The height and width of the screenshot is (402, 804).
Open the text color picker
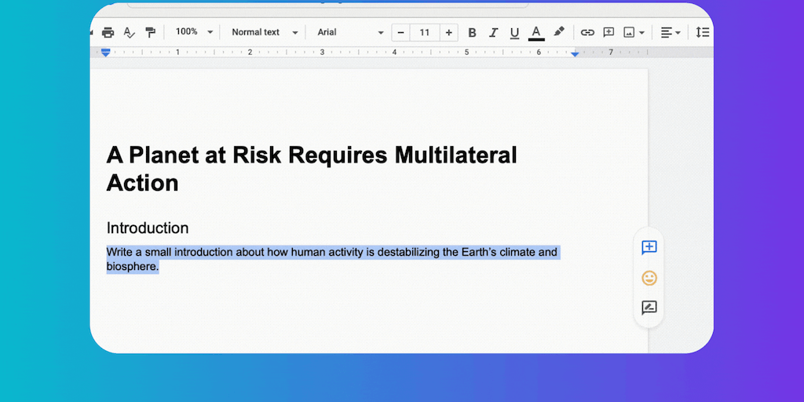tap(536, 32)
